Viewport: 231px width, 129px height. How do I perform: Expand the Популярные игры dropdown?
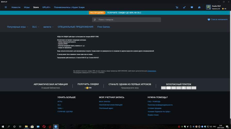coord(18,27)
